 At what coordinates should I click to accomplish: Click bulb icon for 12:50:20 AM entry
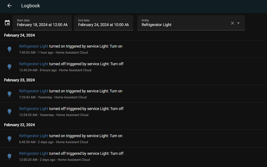(x=9, y=156)
